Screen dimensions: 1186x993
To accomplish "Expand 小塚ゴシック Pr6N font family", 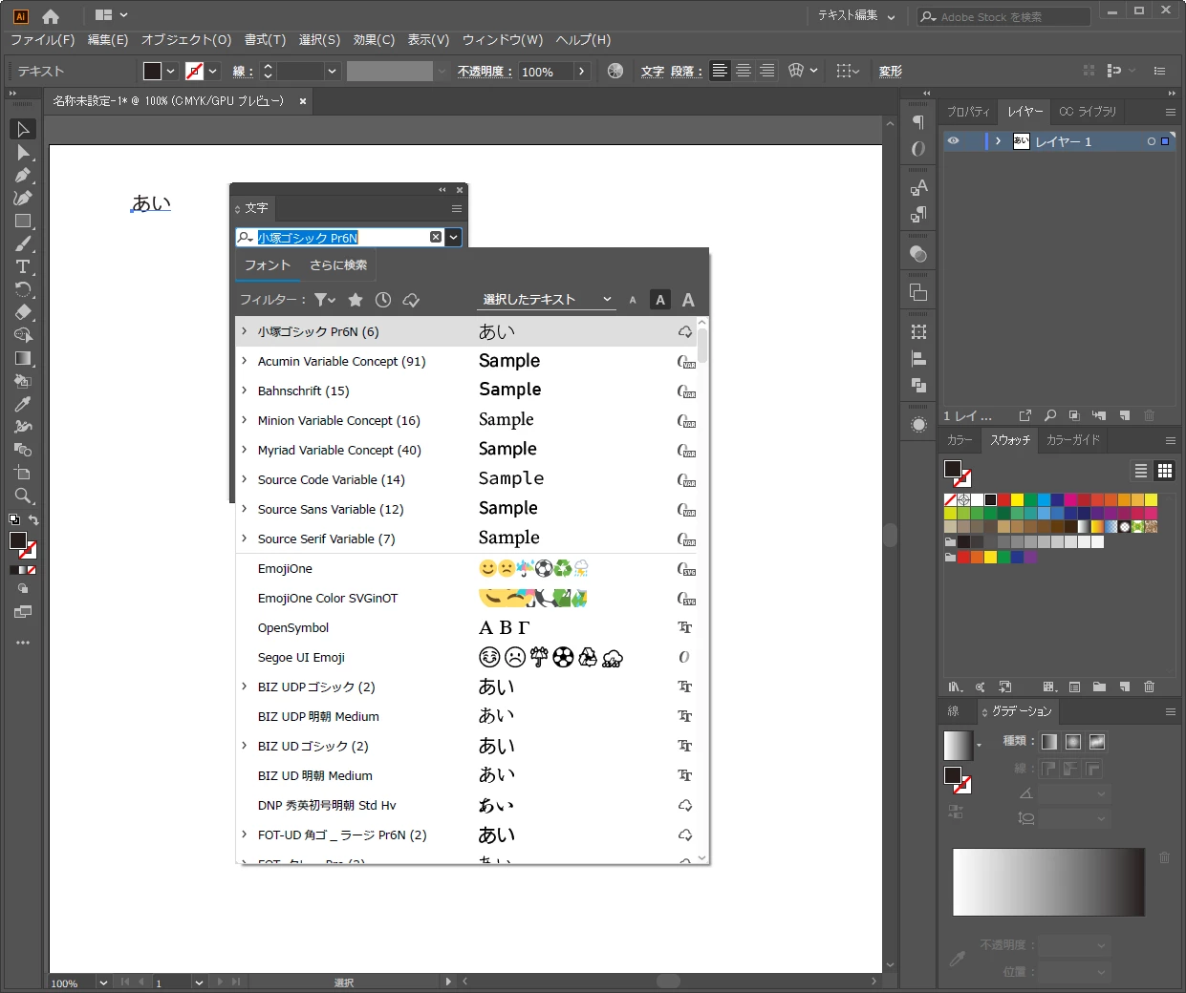I will coord(245,331).
